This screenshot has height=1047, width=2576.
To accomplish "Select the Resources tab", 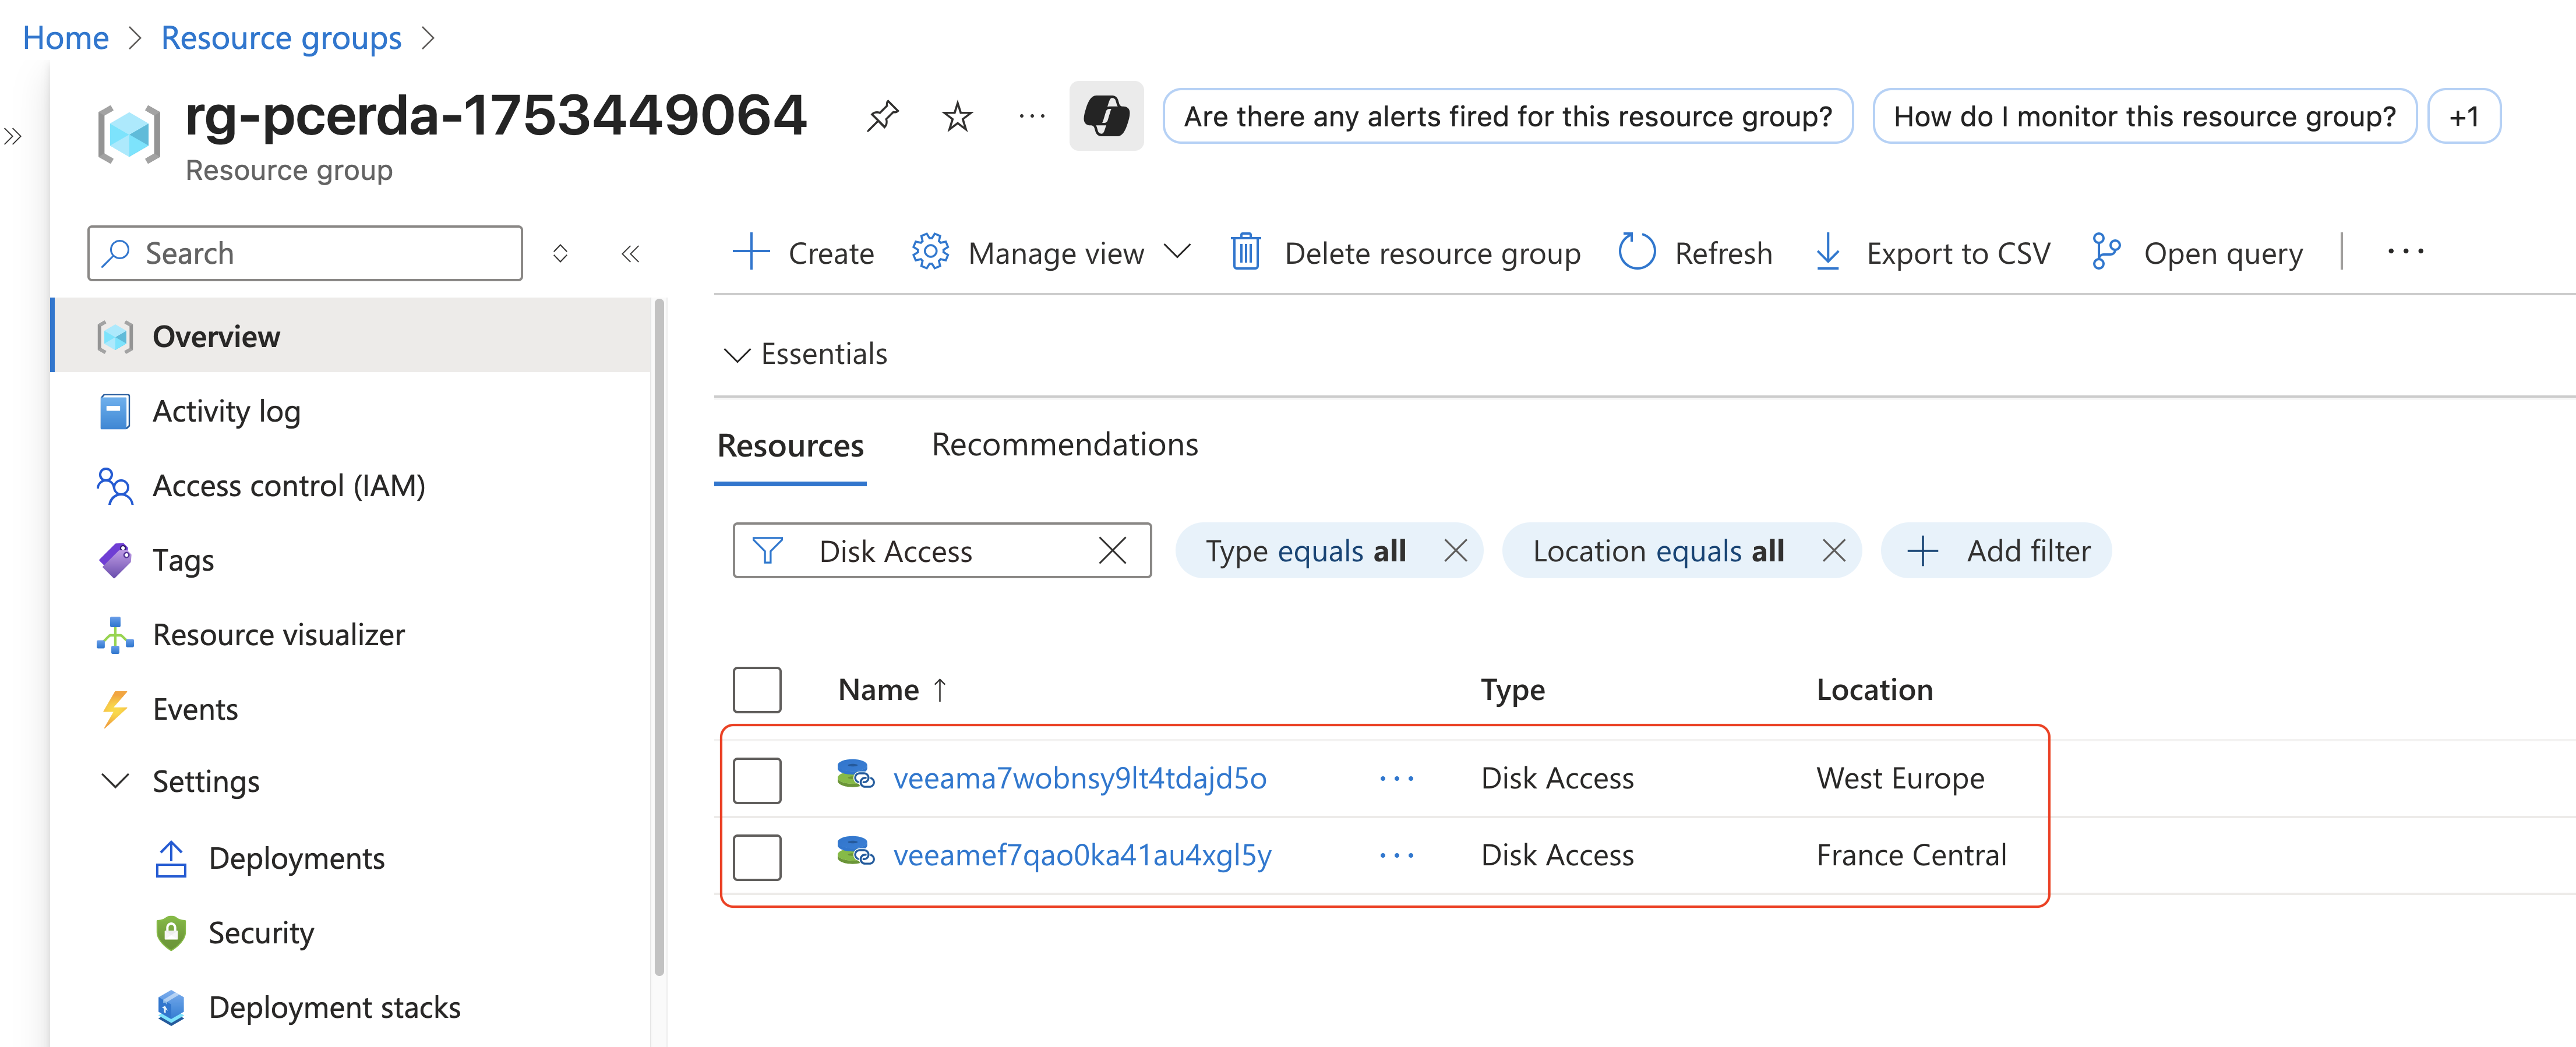I will [x=790, y=445].
